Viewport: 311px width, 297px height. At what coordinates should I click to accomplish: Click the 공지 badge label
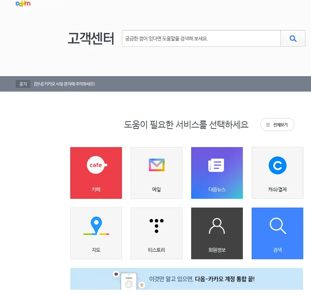[x=23, y=84]
